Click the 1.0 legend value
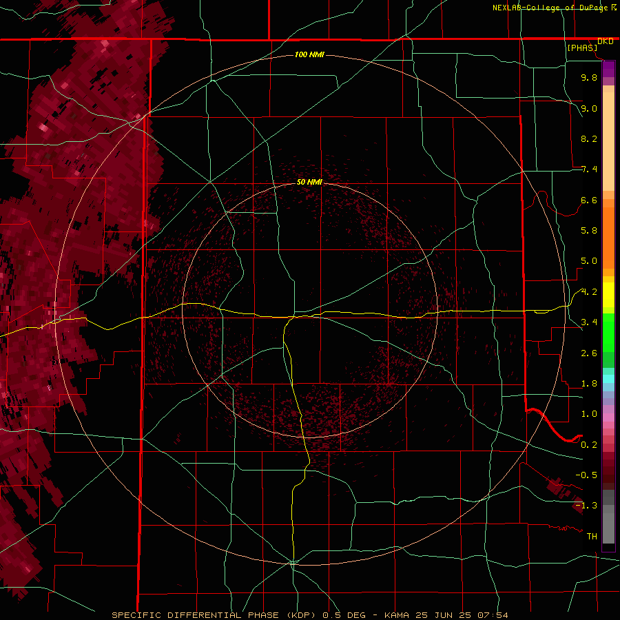Viewport: 620px width, 620px height. 589,414
